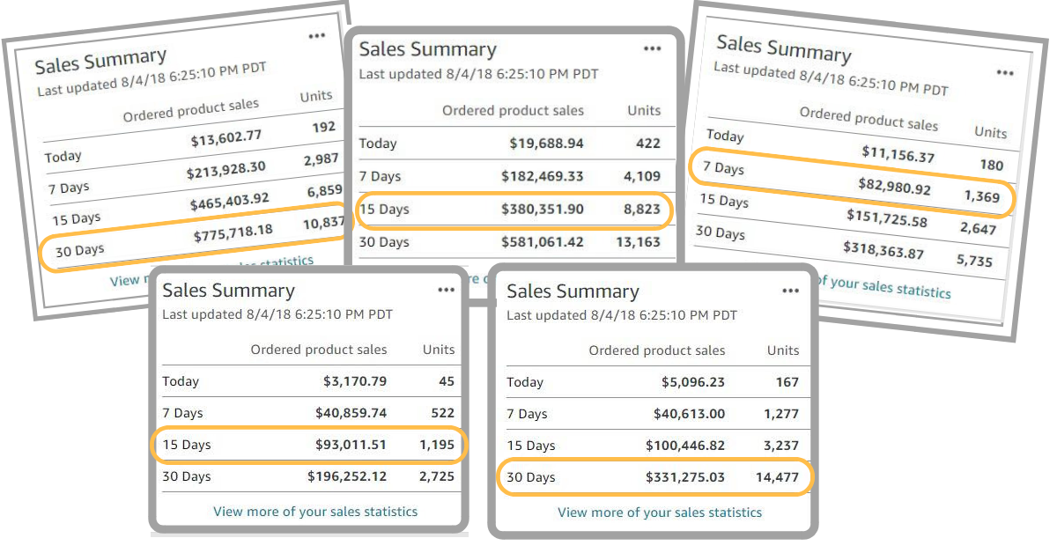Select the highlighted 30 Days row showing $331,275.03
Screen dimensions: 1057x553
pos(654,477)
